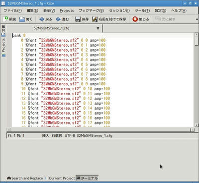Go forward with 進む arrow
This screenshot has height=183, width=199.
[x=62, y=19]
